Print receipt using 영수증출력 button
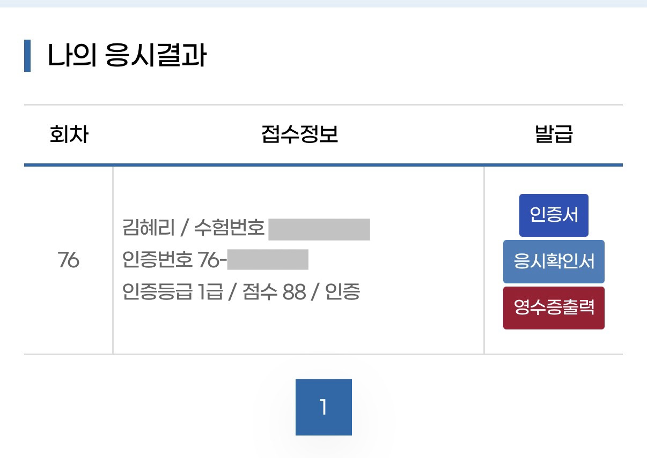 (x=554, y=308)
